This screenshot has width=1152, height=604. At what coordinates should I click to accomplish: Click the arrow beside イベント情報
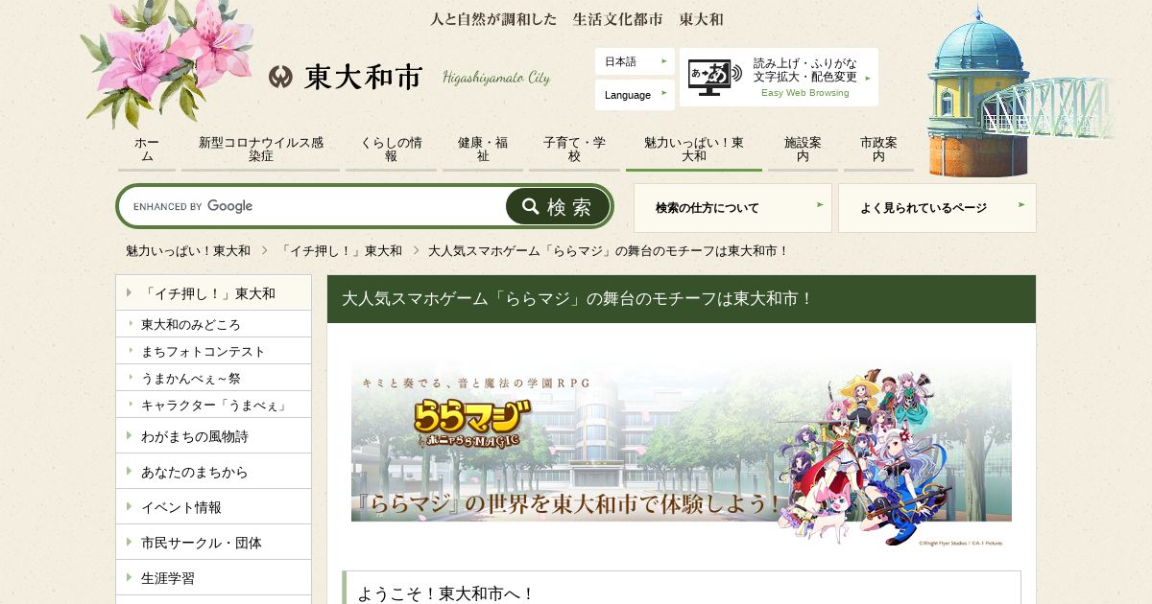pos(129,506)
